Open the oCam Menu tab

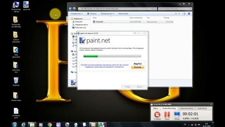click(x=155, y=108)
